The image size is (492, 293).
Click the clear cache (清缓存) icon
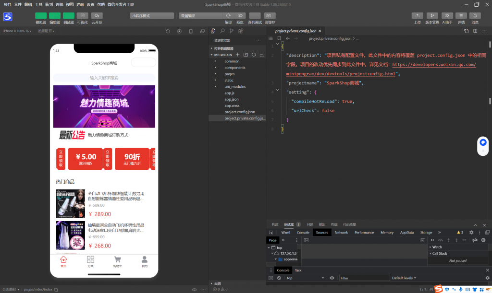270,15
